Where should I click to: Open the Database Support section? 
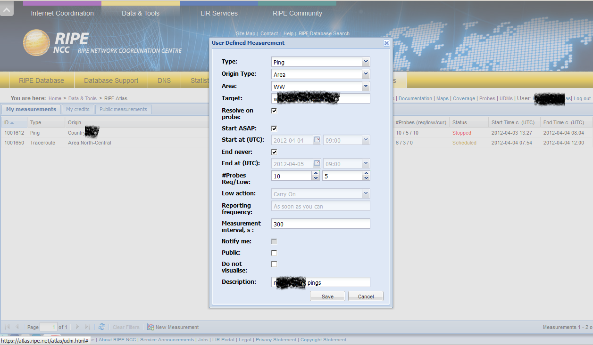point(111,80)
